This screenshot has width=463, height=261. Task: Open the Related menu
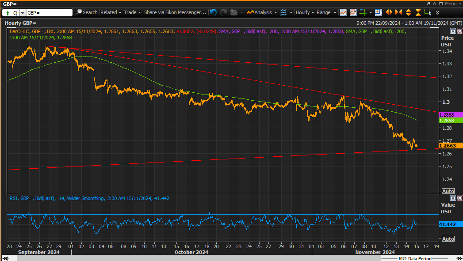[x=111, y=12]
